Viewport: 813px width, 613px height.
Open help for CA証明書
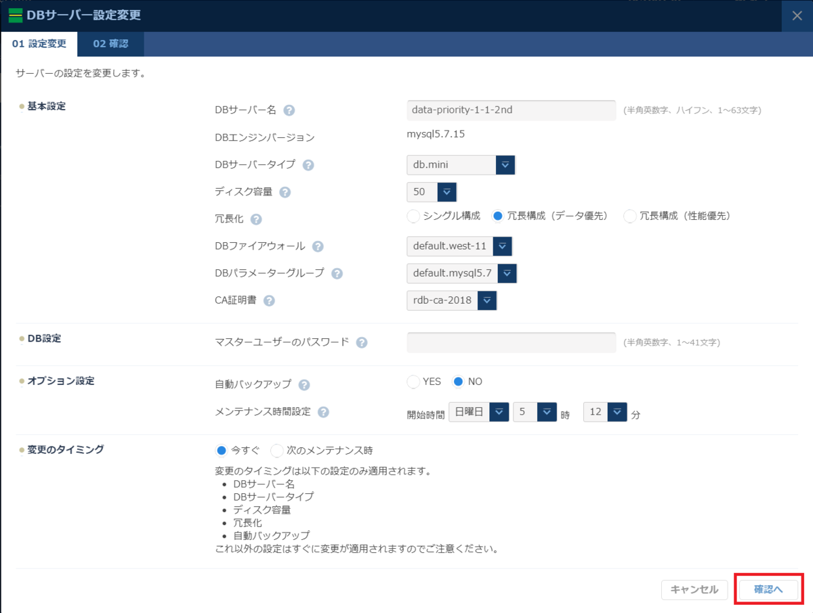click(269, 300)
